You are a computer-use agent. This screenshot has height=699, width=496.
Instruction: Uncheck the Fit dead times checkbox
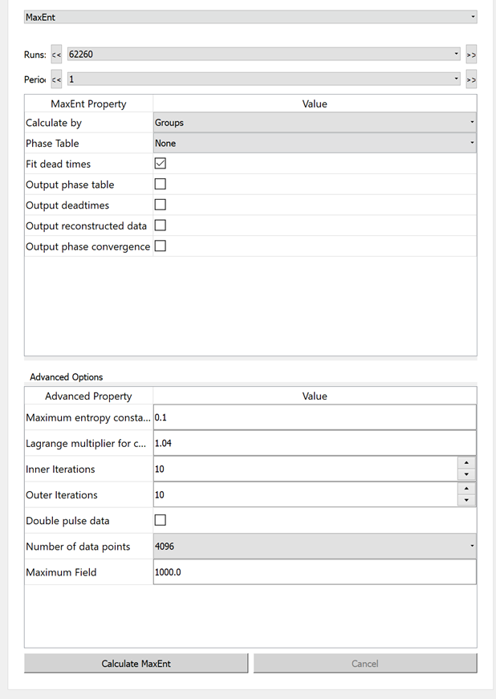[161, 164]
